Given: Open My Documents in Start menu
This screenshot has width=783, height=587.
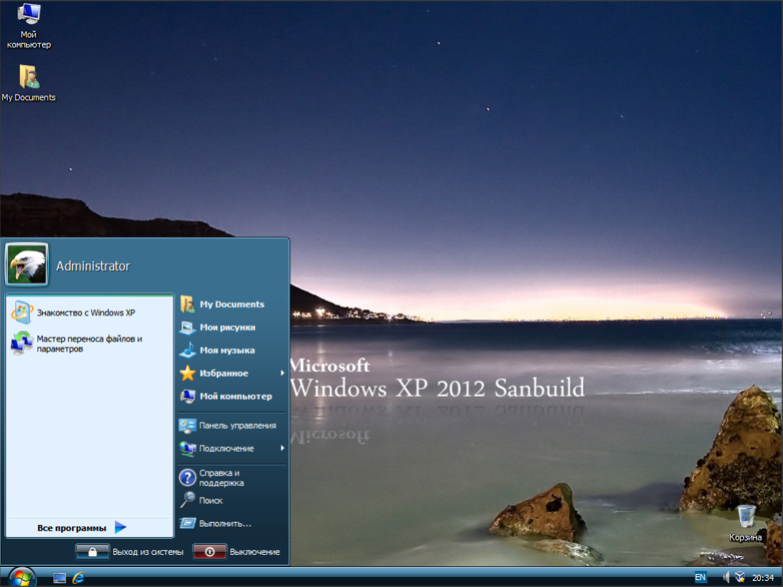Looking at the screenshot, I should click(x=232, y=304).
